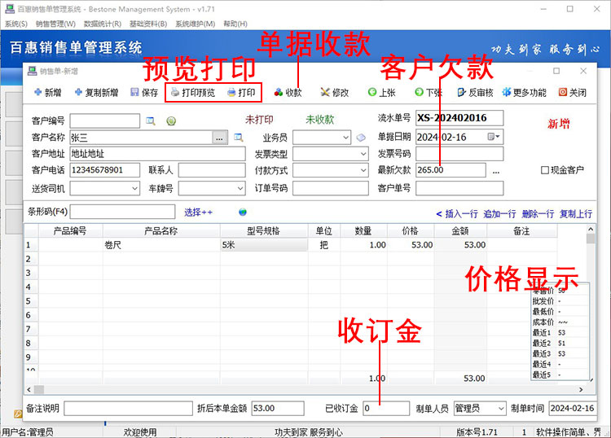
Task: Click search icon beside 客户编号 field
Action: click(151, 121)
